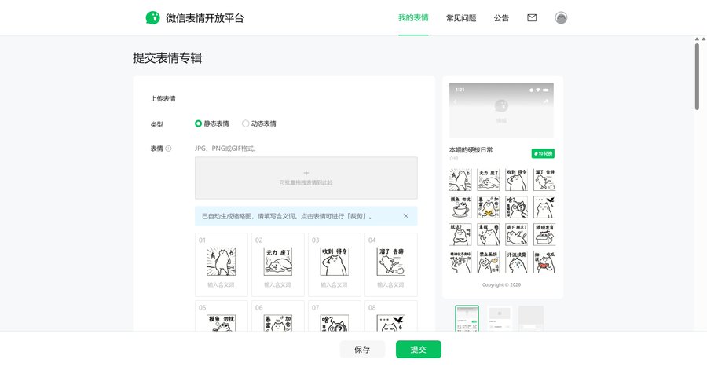Click the 微信表情开放平台 title text

point(205,18)
